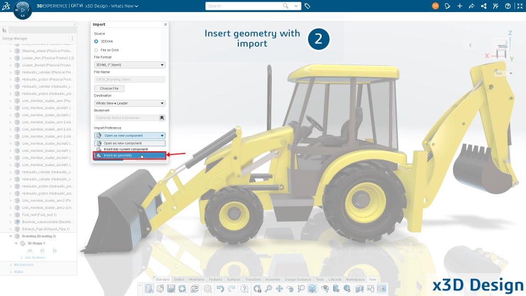Click the share arrow icon in top bar
526x296 pixels.
(x=472, y=6)
